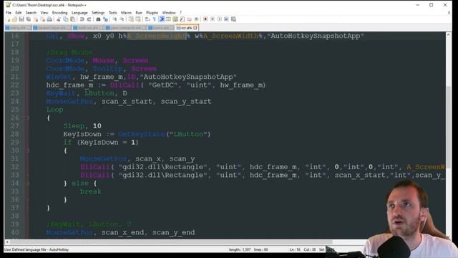Click 'KeyIsDown' variable on line 28
This screenshot has height=258, width=458.
pos(82,134)
